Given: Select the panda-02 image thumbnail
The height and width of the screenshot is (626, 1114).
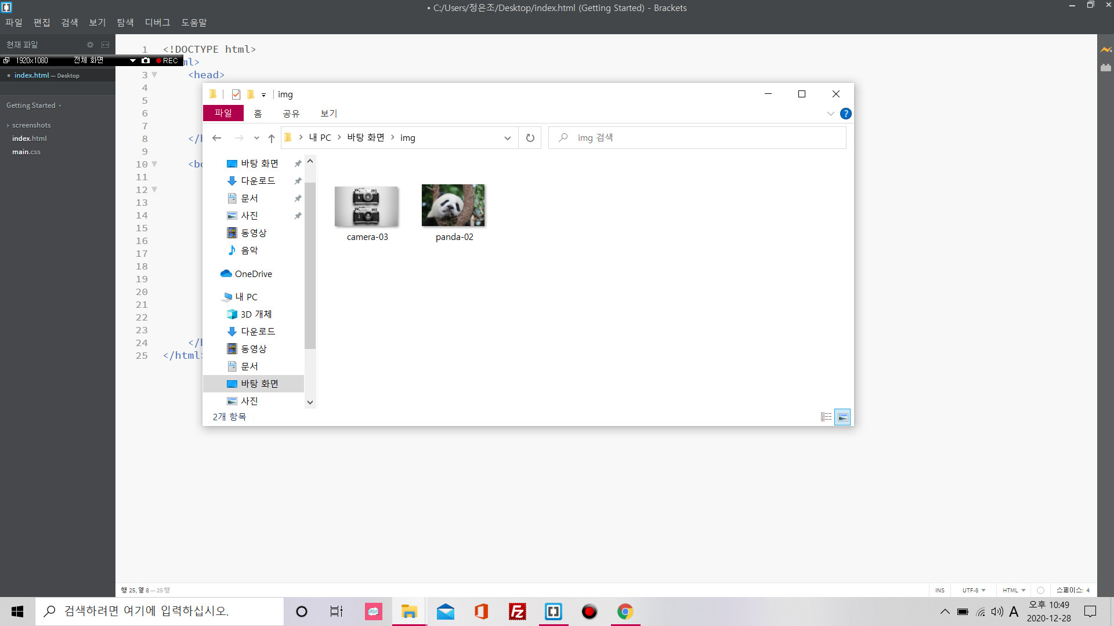Looking at the screenshot, I should (453, 206).
